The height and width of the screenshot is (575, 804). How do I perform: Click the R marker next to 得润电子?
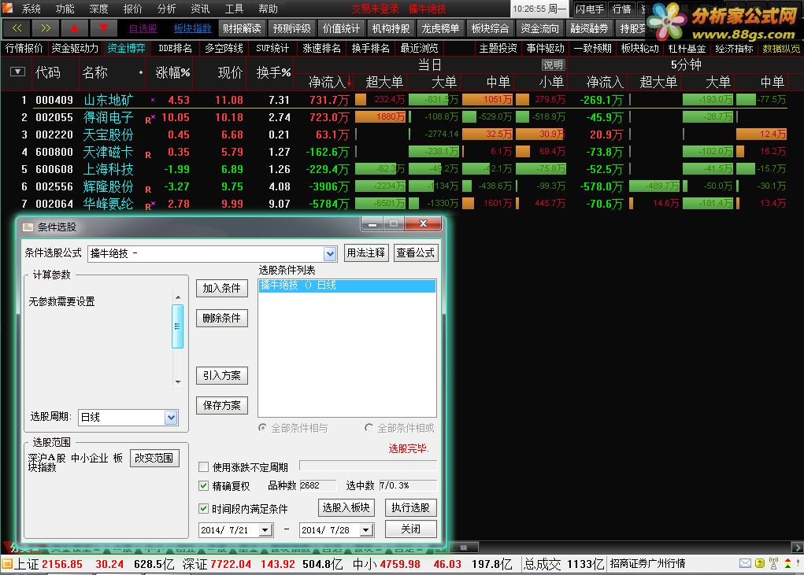148,120
